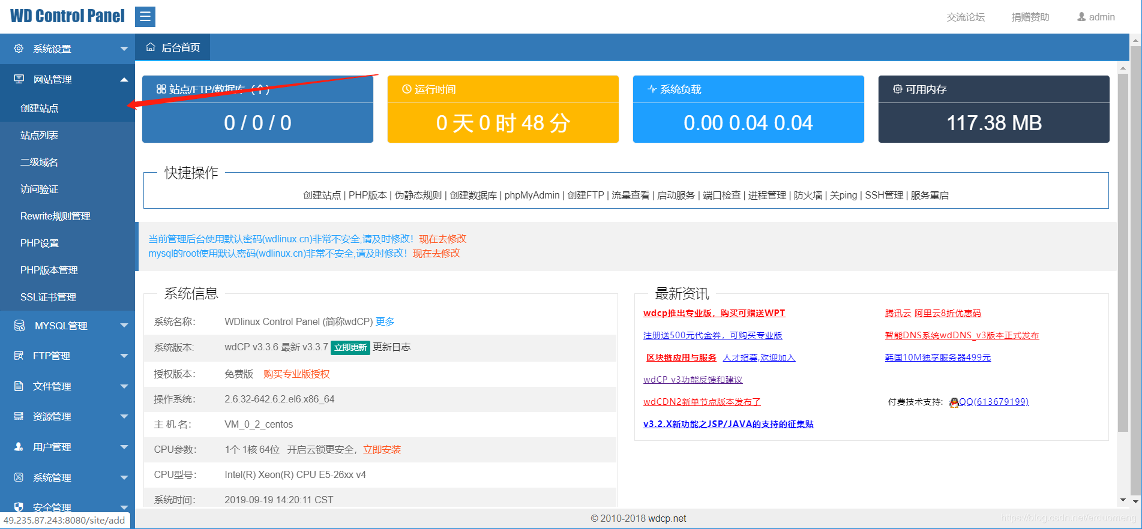Open 创建站点 in the sidebar
The height and width of the screenshot is (529, 1142).
point(67,108)
